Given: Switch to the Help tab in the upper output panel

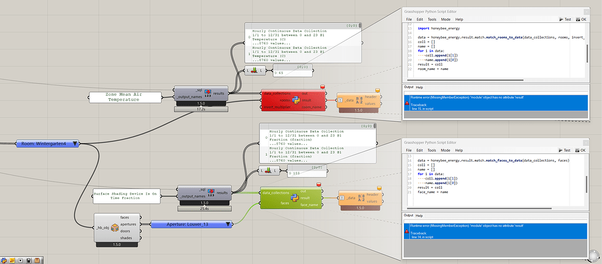Looking at the screenshot, I should (420, 87).
